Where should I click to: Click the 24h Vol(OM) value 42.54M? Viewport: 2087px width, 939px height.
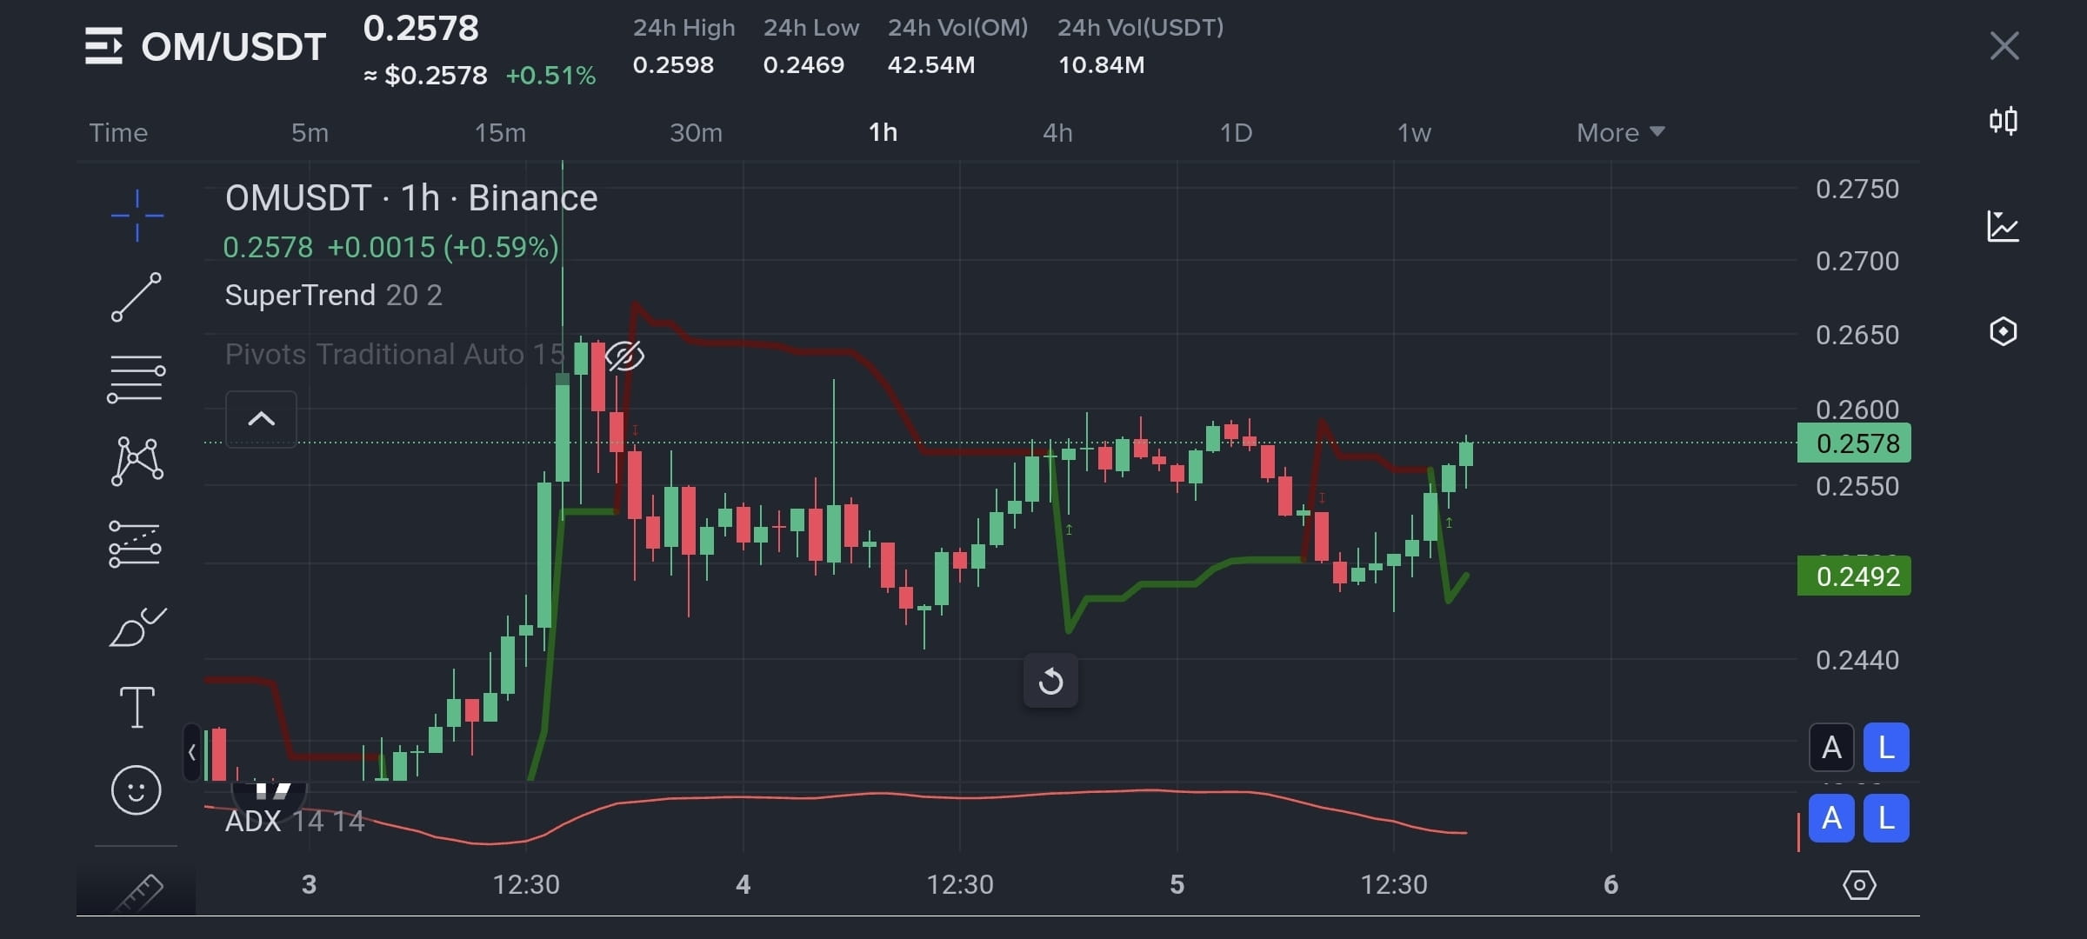point(931,65)
